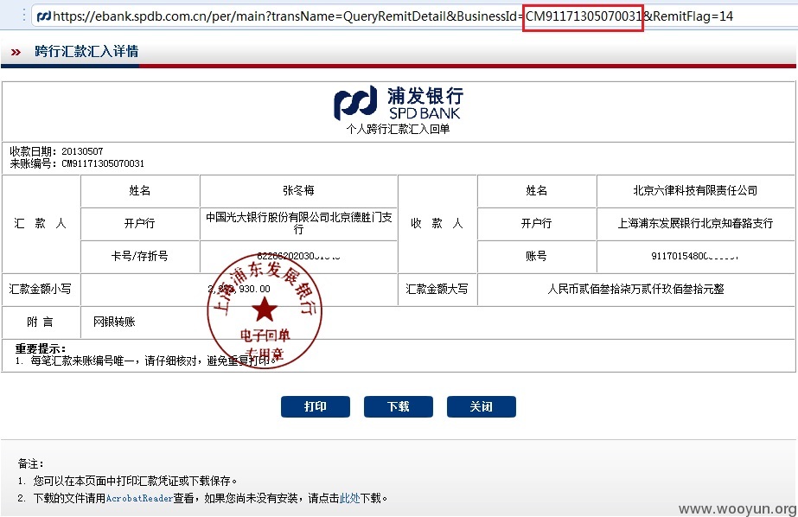Viewport: 798px width, 517px height.
Task: Click the 账号 label cell
Action: point(536,256)
